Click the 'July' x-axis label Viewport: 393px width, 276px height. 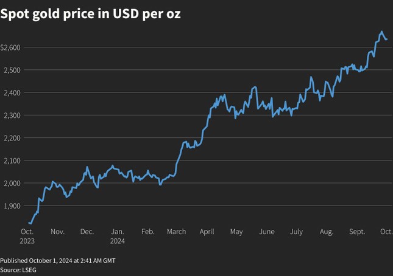point(297,232)
